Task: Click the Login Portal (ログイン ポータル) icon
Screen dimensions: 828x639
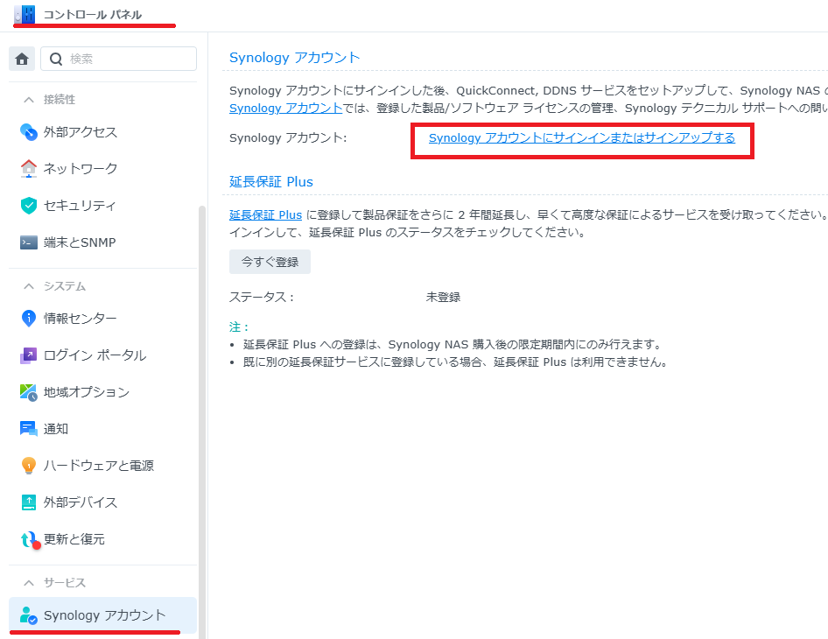Action: pyautogui.click(x=29, y=355)
